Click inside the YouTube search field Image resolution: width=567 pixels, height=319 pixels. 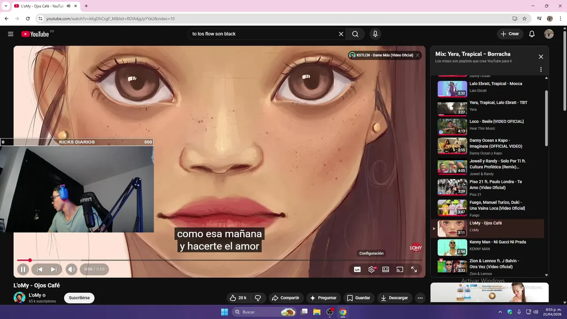pos(264,34)
